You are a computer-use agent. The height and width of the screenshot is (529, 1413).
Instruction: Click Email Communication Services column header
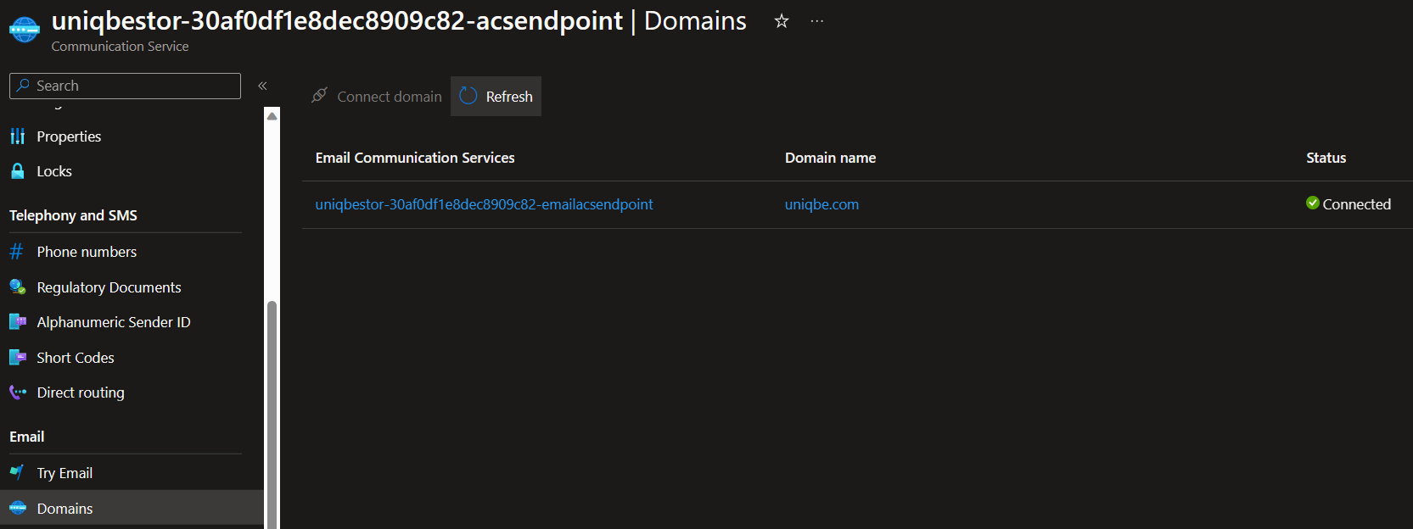(x=415, y=158)
